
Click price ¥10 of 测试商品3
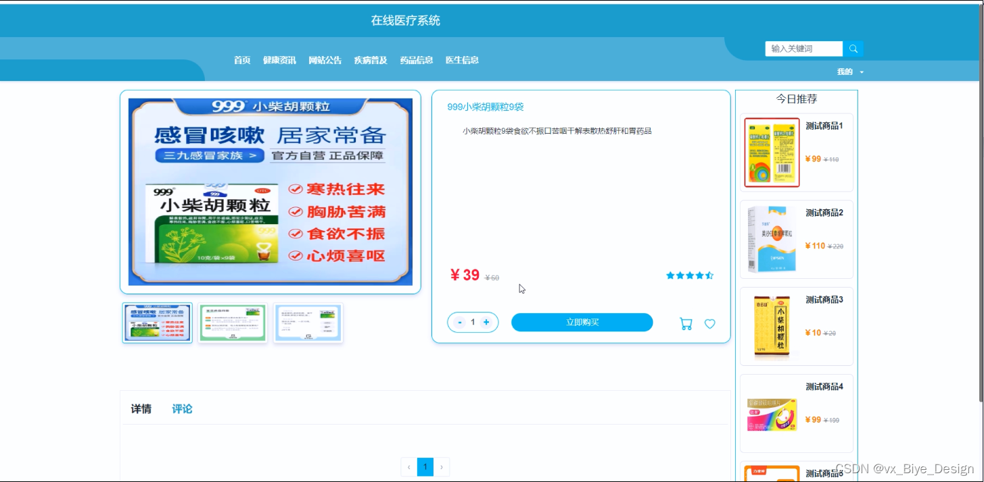(813, 333)
